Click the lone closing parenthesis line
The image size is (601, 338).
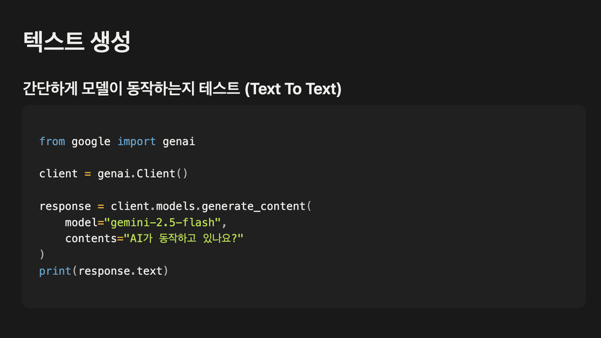tap(42, 255)
